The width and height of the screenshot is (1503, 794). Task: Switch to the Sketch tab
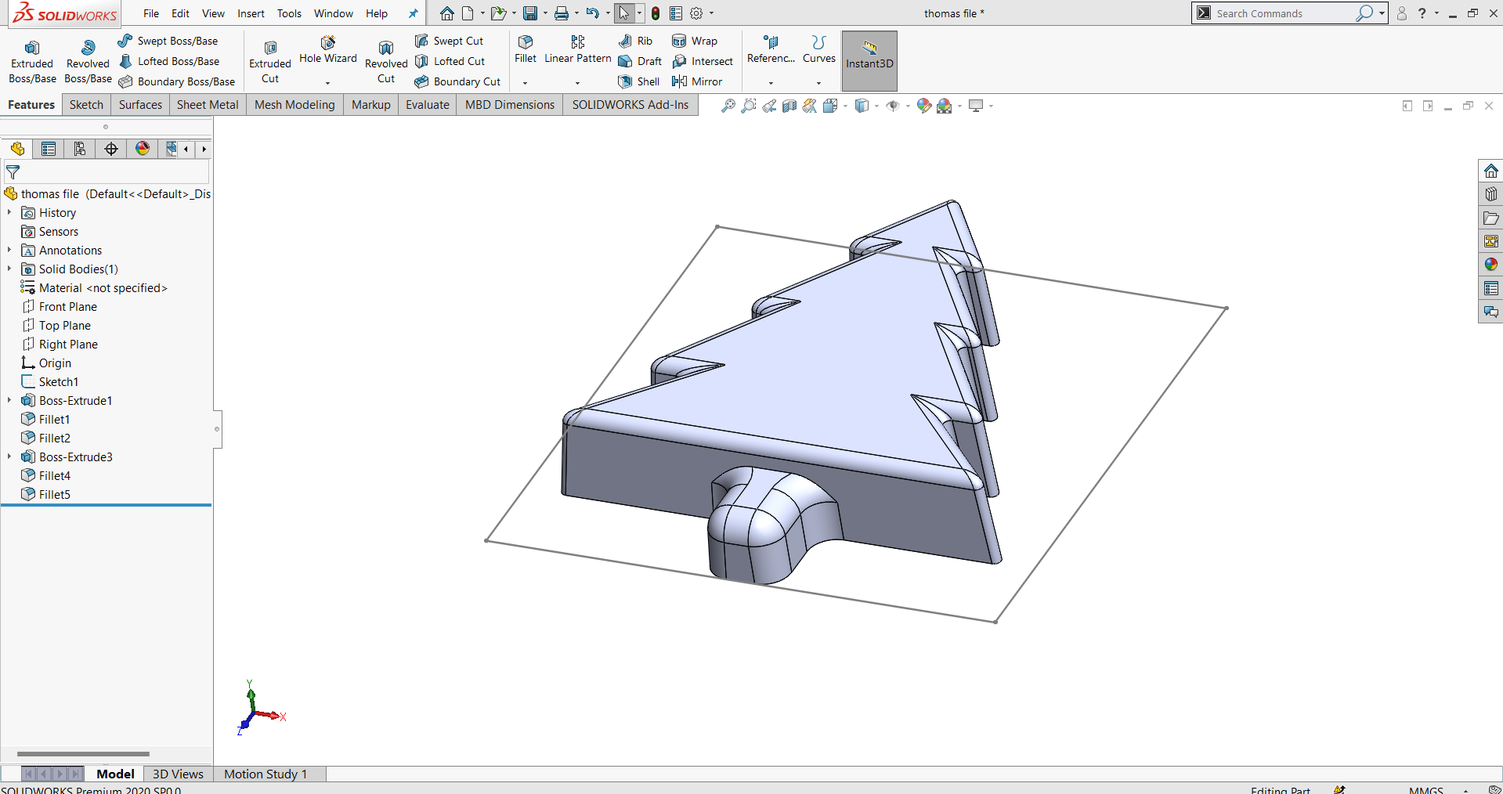coord(86,105)
